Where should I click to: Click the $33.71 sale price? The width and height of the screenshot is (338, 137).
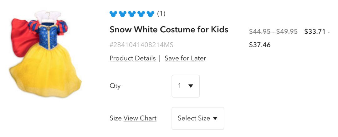315,31
